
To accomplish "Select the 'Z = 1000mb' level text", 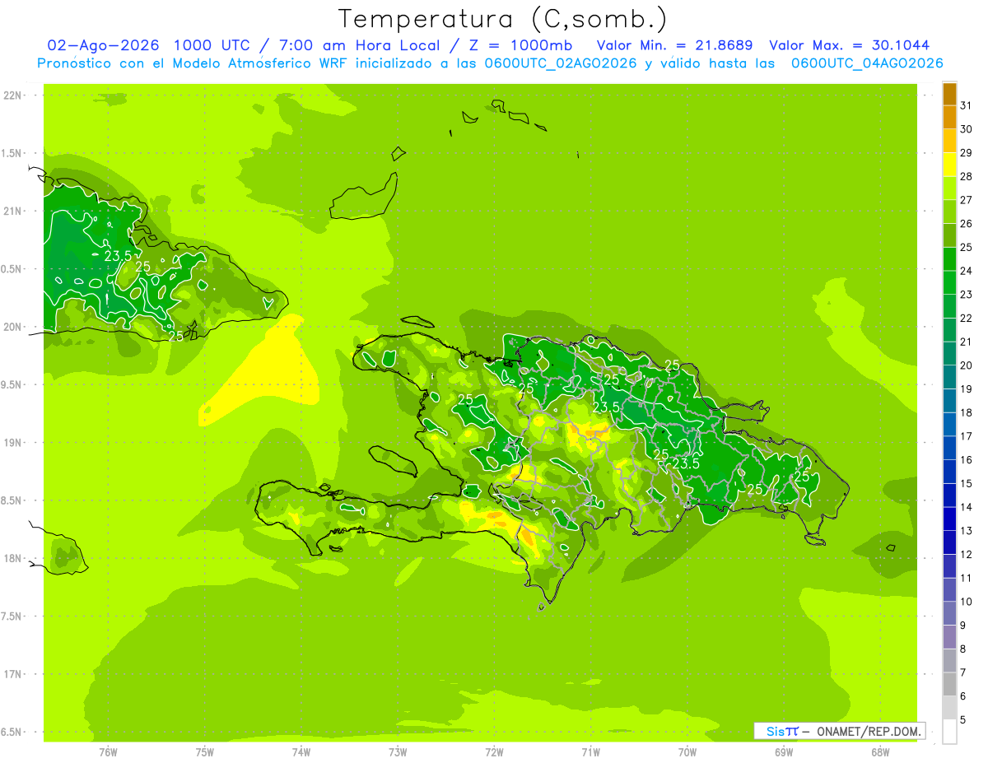I will coord(524,45).
